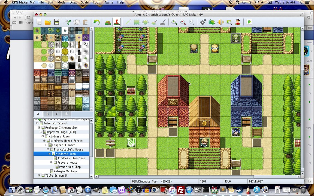Open the Mode menu
The height and width of the screenshot is (196, 314).
click(x=61, y=2)
